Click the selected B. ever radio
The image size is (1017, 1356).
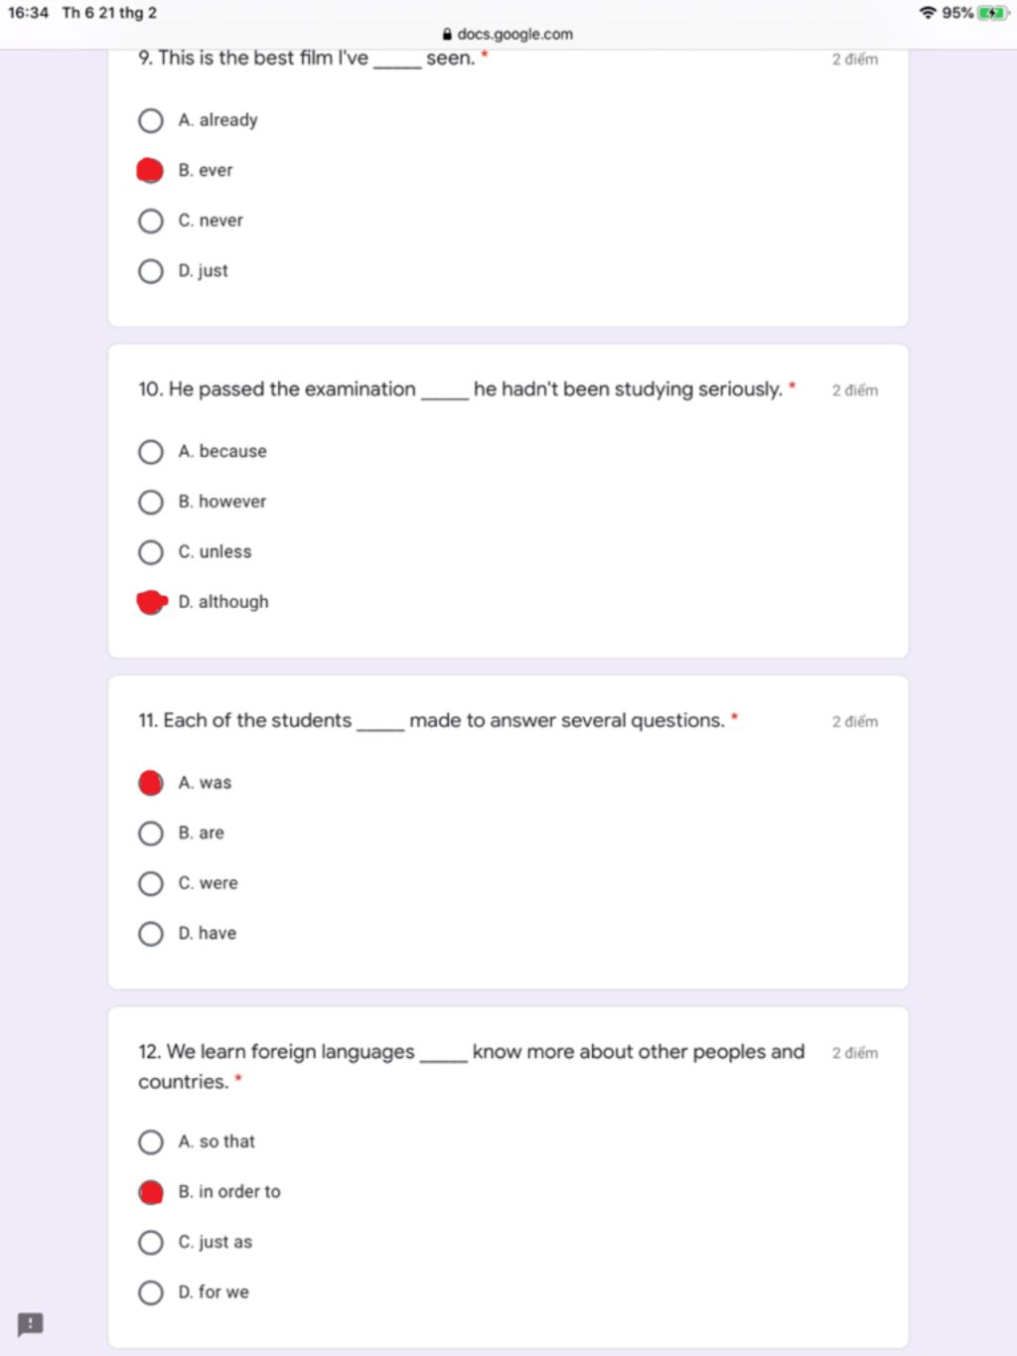(x=150, y=171)
